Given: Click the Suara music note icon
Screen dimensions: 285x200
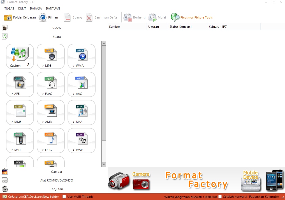Looking at the screenshot, I should tap(5, 36).
